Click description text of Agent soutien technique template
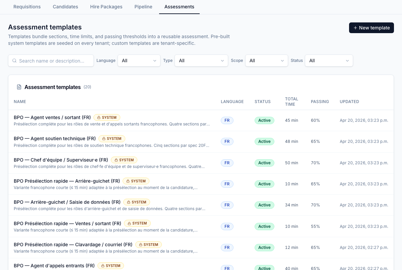 112,146
